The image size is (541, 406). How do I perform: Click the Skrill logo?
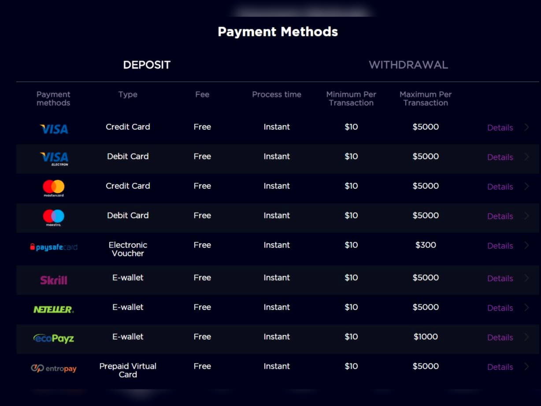tap(54, 280)
